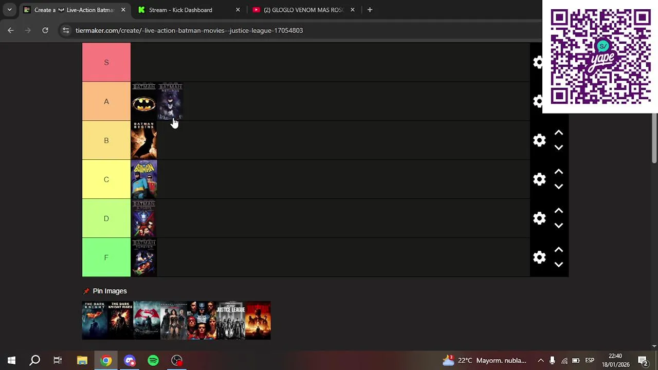Open network status in system tray

pos(564,360)
